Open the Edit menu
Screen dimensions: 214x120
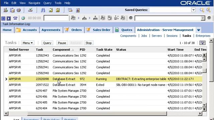click(14, 3)
